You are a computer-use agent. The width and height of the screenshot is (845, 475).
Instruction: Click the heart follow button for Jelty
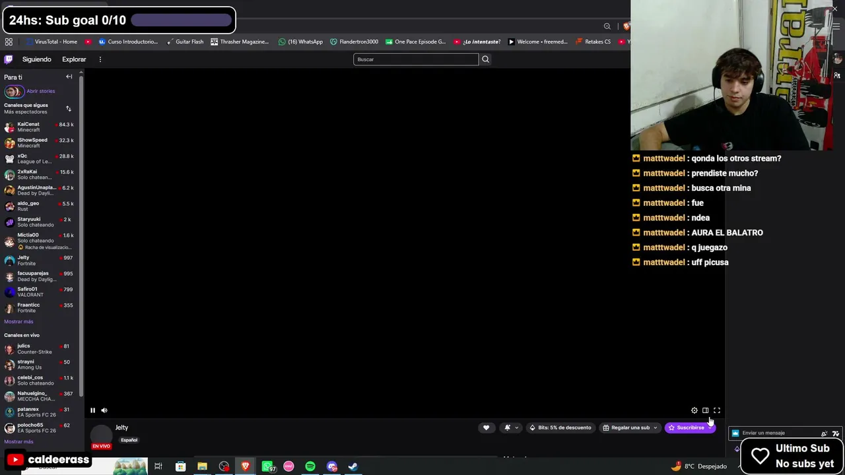coord(486,427)
